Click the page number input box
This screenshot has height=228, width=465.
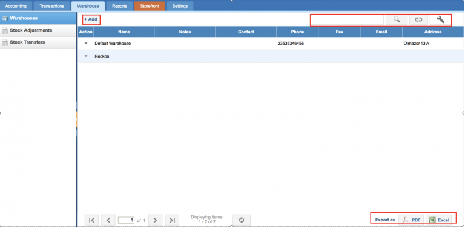click(126, 220)
